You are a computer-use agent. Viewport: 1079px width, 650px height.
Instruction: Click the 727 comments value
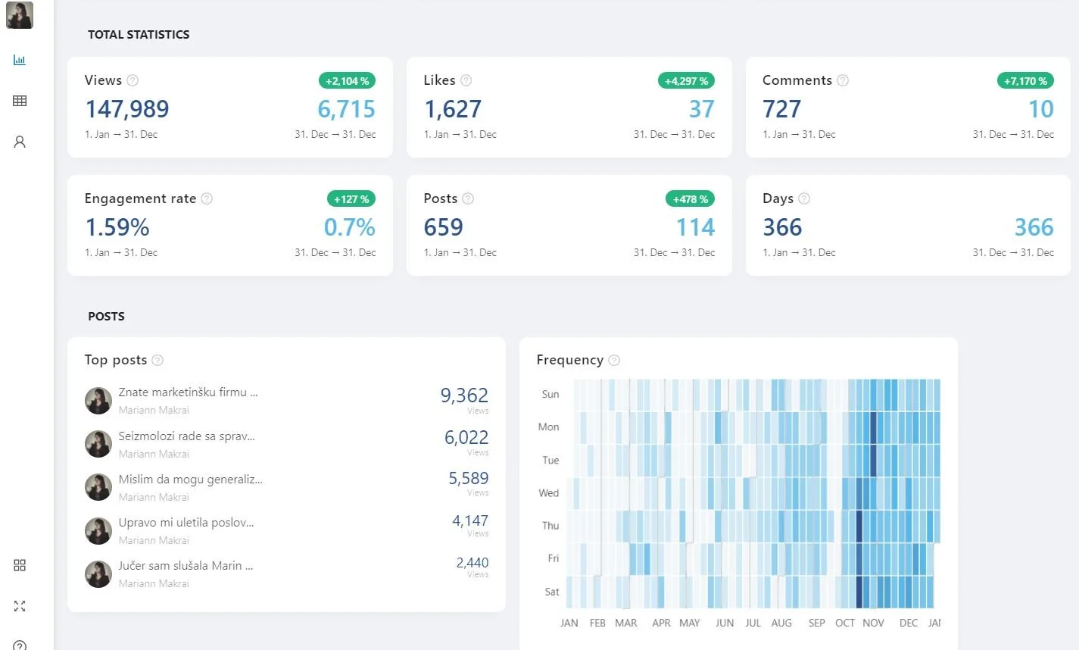click(x=781, y=109)
